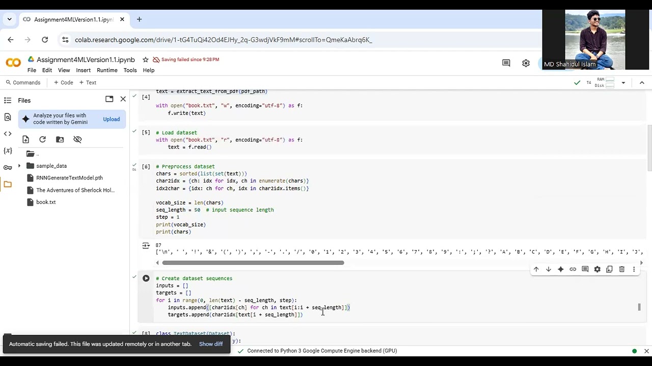Image resolution: width=652 pixels, height=366 pixels.
Task: Select The Adventures of Sherlock Holmes file
Action: click(x=75, y=190)
